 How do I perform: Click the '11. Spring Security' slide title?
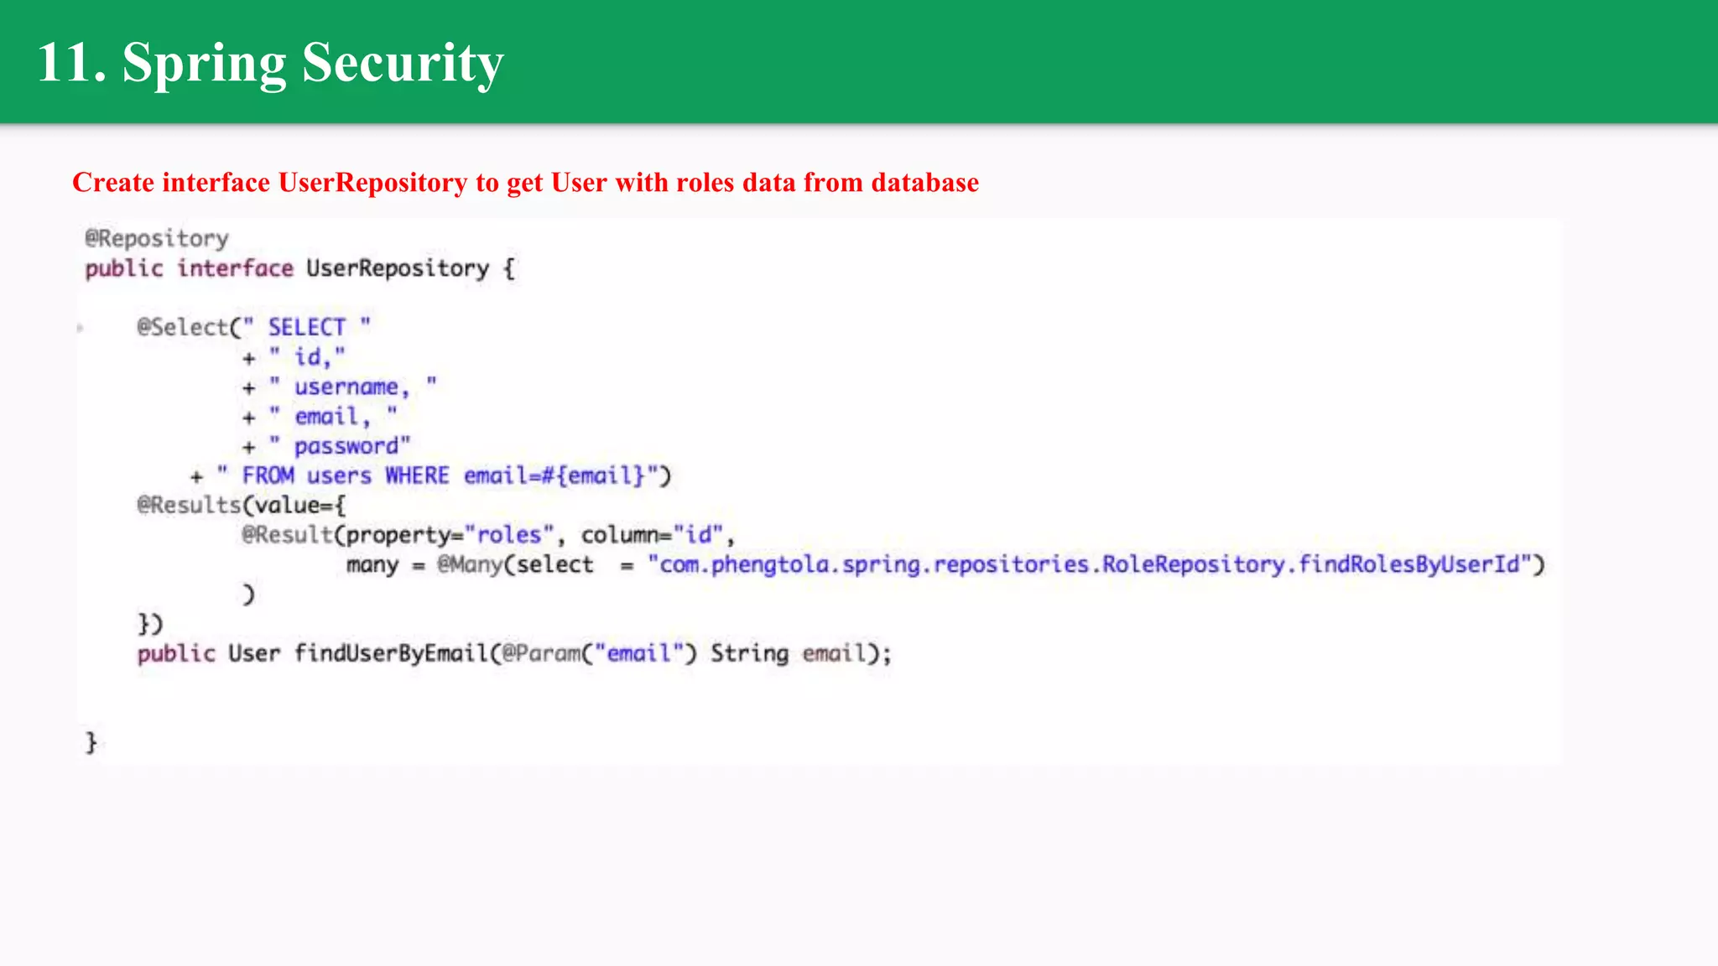270,63
